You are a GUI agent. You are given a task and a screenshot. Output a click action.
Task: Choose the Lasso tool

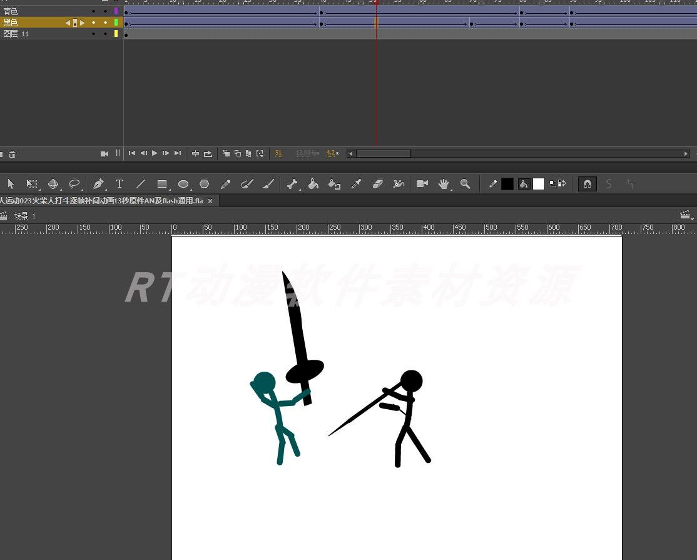click(74, 184)
